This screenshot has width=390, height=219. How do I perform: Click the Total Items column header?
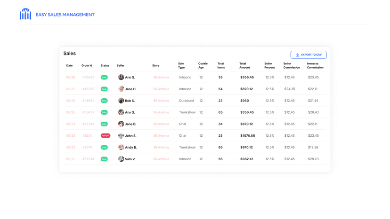pos(221,65)
